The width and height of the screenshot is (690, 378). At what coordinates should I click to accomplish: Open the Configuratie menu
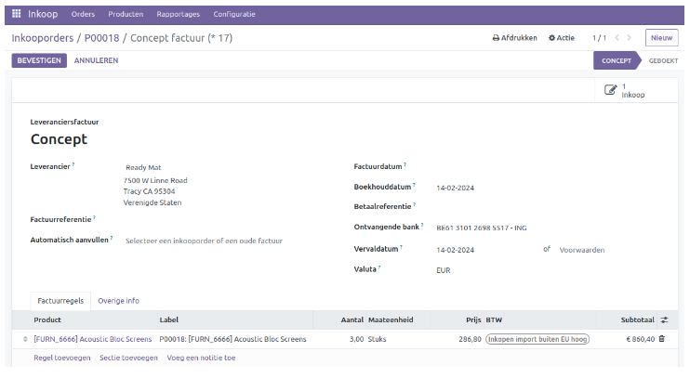(x=234, y=15)
